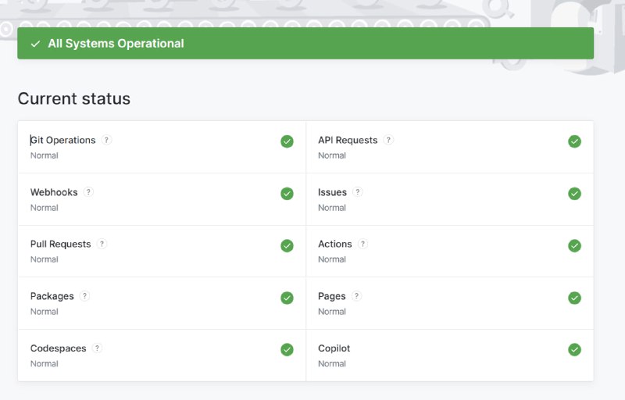The height and width of the screenshot is (400, 625).
Task: Select the Pages component name
Action: tap(331, 296)
